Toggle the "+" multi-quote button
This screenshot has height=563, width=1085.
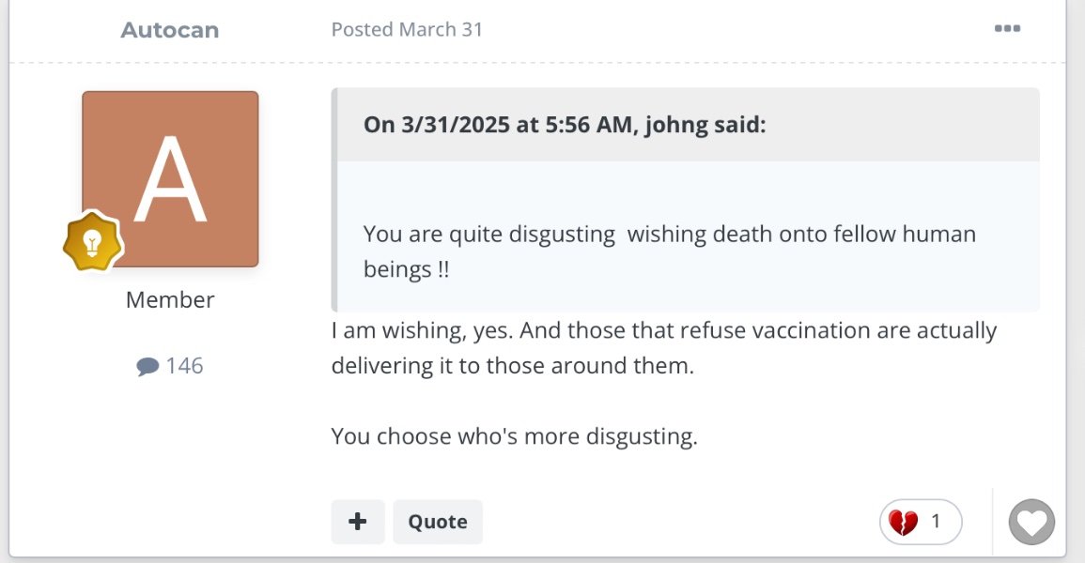coord(358,522)
